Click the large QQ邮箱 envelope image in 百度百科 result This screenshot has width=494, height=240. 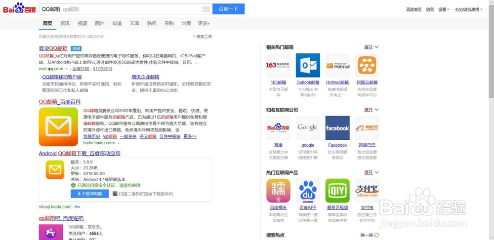(58, 126)
